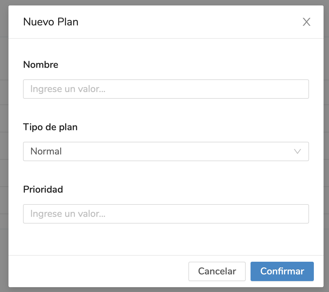This screenshot has height=292, width=329.
Task: Click the dimmed area outside the dialog
Action: click(4, 146)
